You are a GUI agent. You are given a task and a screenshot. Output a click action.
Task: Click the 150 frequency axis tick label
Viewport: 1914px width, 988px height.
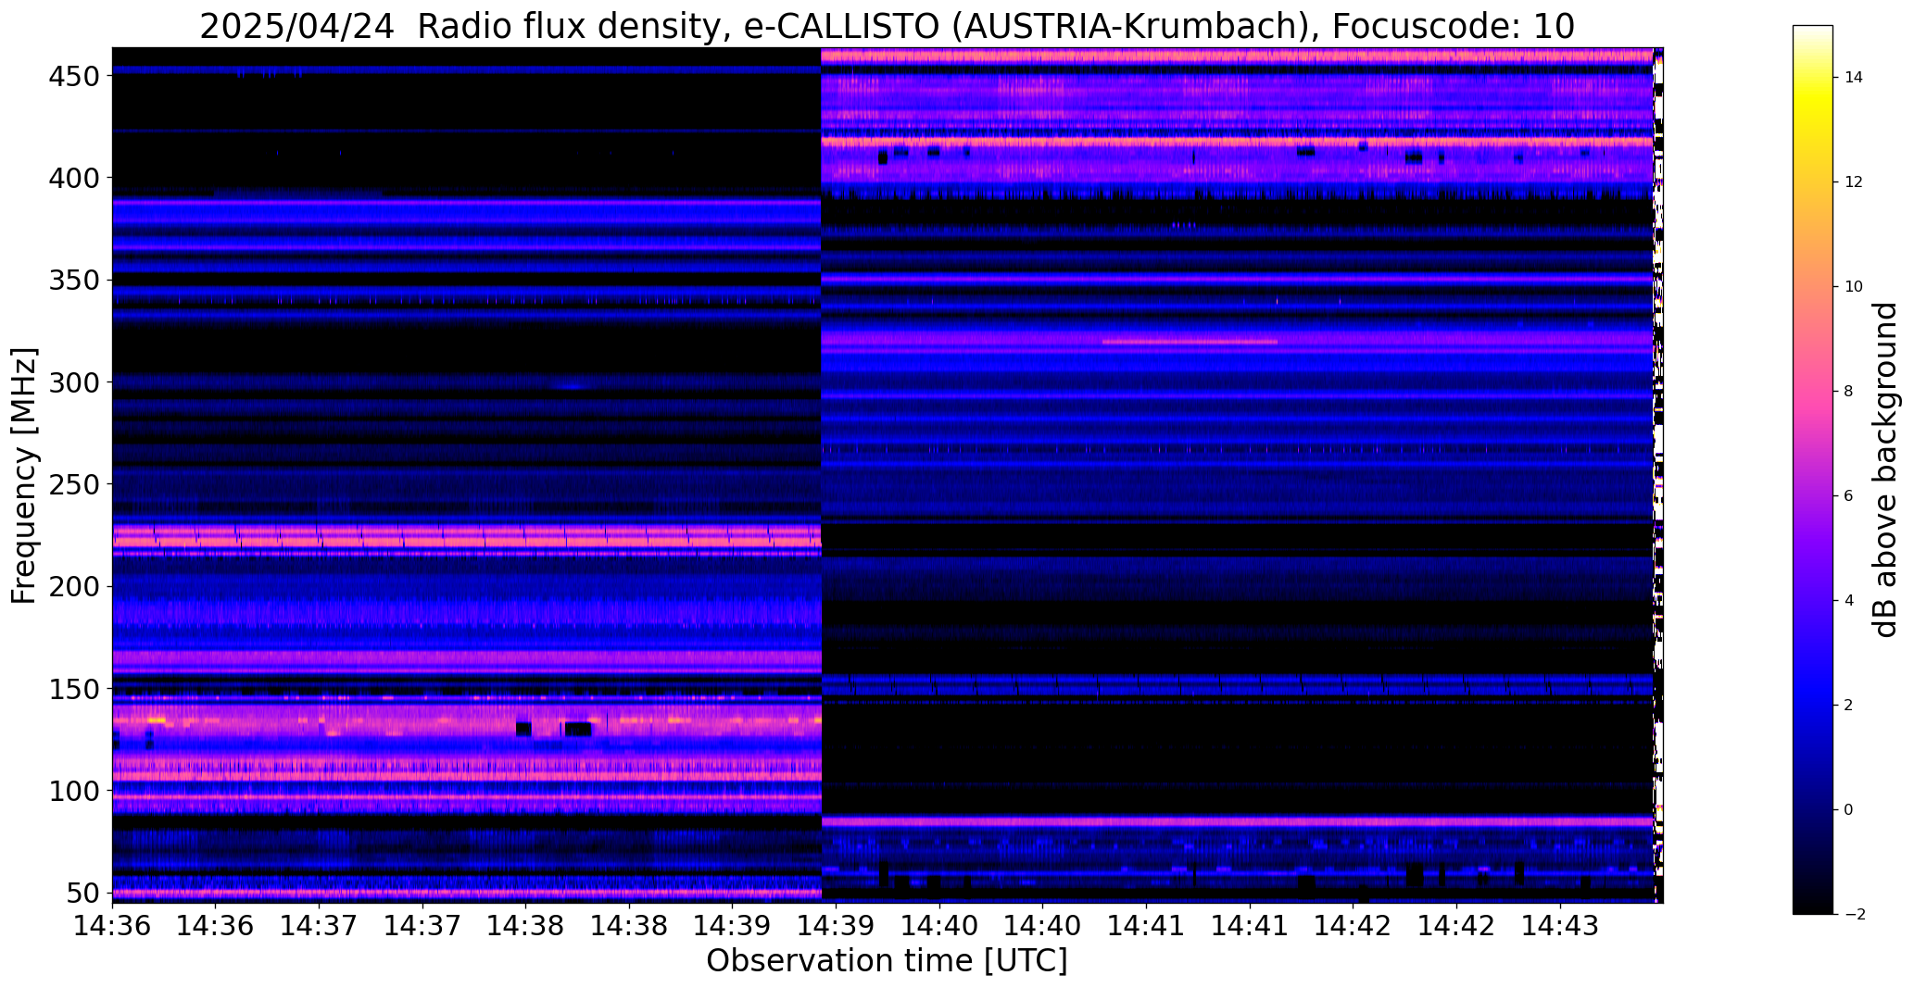pyautogui.click(x=73, y=690)
